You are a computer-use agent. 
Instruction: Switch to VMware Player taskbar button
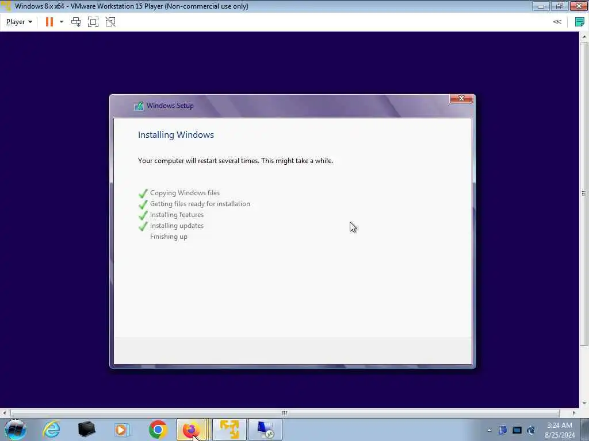click(230, 430)
